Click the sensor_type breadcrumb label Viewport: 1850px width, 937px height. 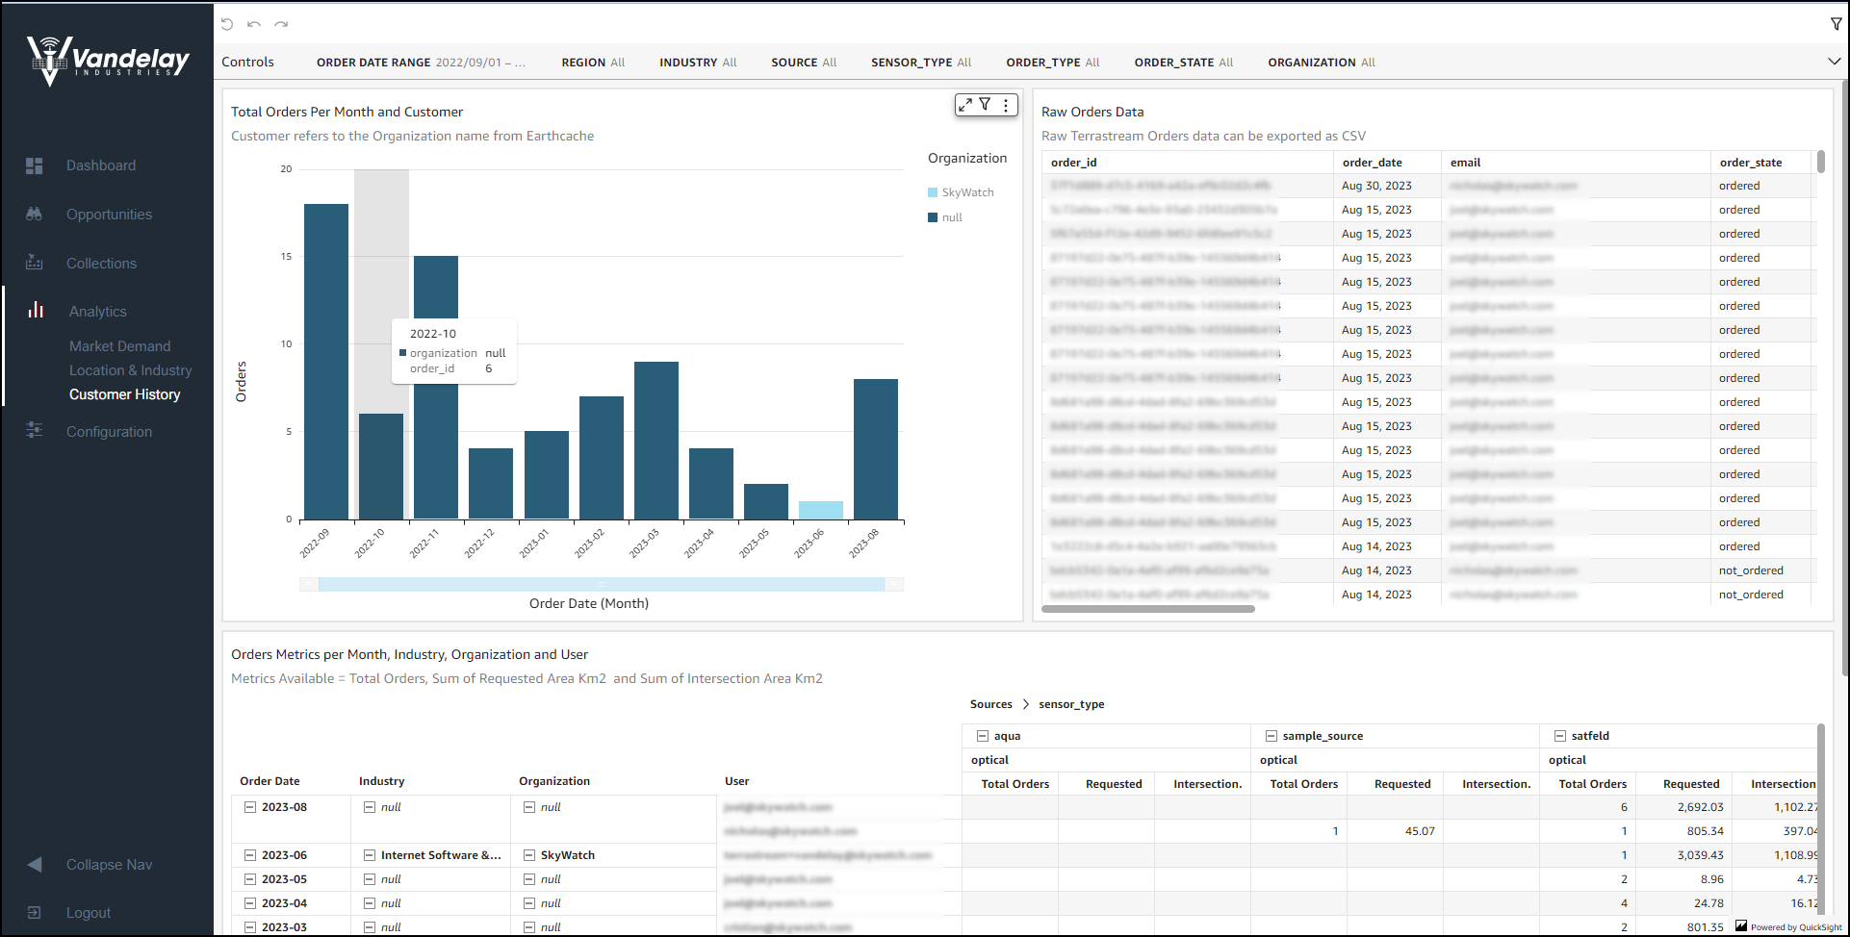point(1071,704)
